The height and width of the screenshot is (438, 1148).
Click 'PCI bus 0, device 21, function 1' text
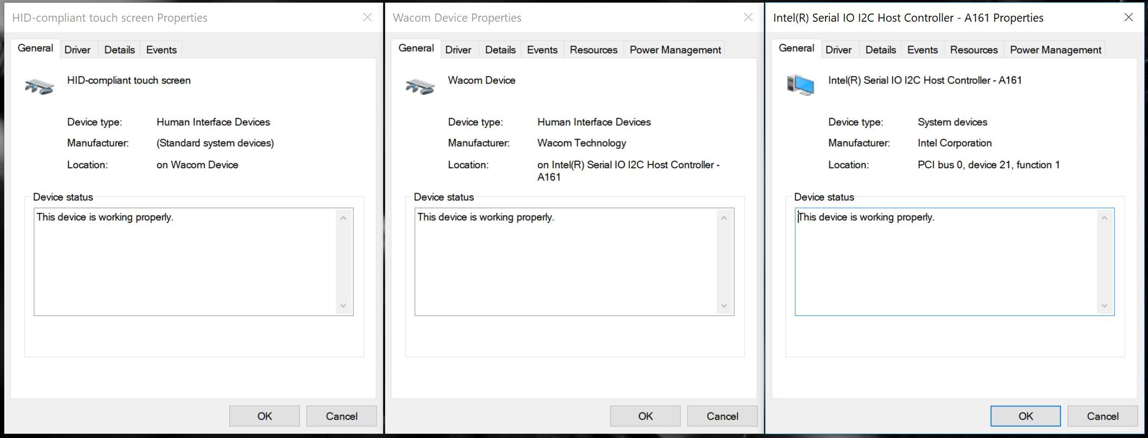989,165
